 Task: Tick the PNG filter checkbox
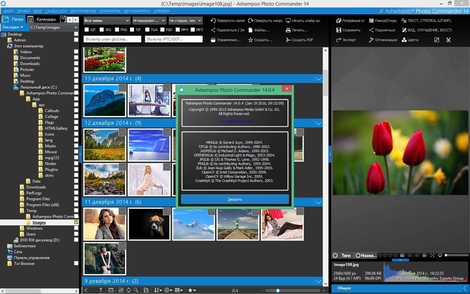(117, 30)
